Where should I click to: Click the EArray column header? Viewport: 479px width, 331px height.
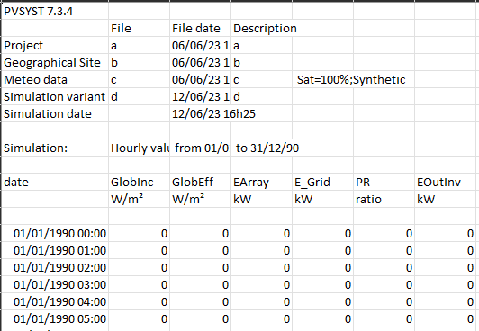coord(261,182)
